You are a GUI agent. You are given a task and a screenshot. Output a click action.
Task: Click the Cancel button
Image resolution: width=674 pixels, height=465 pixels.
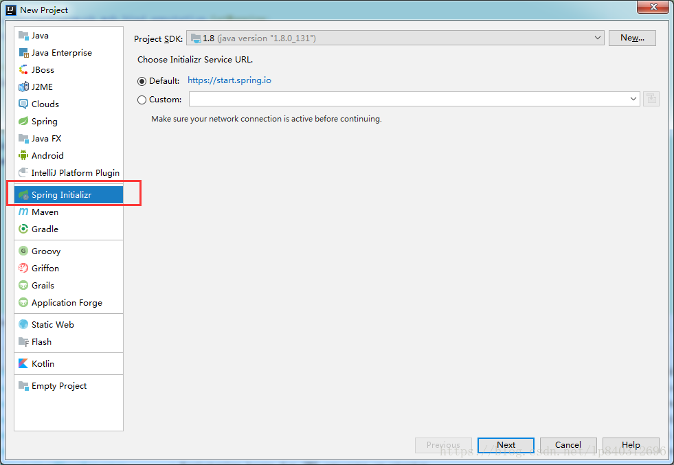point(568,445)
